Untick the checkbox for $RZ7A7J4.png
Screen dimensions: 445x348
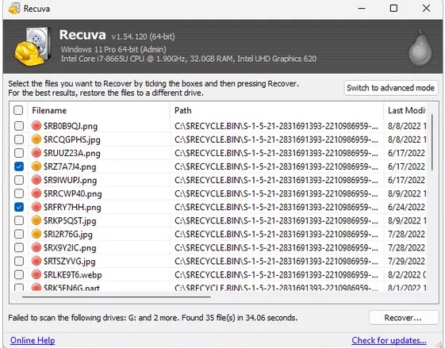tap(19, 166)
